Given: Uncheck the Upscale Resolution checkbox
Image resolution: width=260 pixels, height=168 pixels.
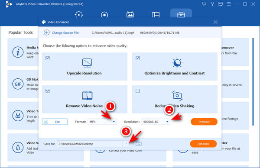Looking at the screenshot, I should 48,58.
